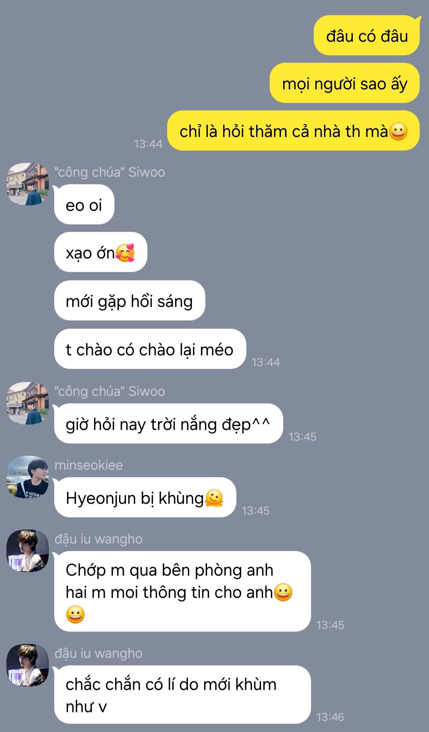The image size is (429, 732).
Task: Tap the first "công chúa" Siwoo name label
Action: click(x=110, y=172)
